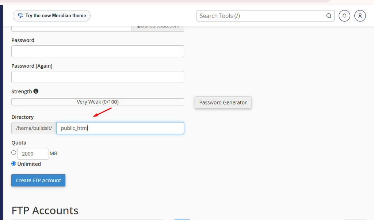Screen dimensions: 374x220
Task: Open the user account icon menu
Action: [360, 16]
